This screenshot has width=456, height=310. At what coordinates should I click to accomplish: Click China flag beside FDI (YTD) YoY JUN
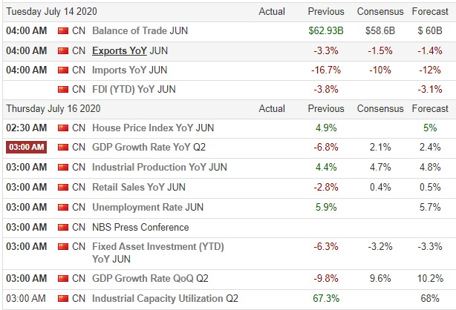coord(62,90)
